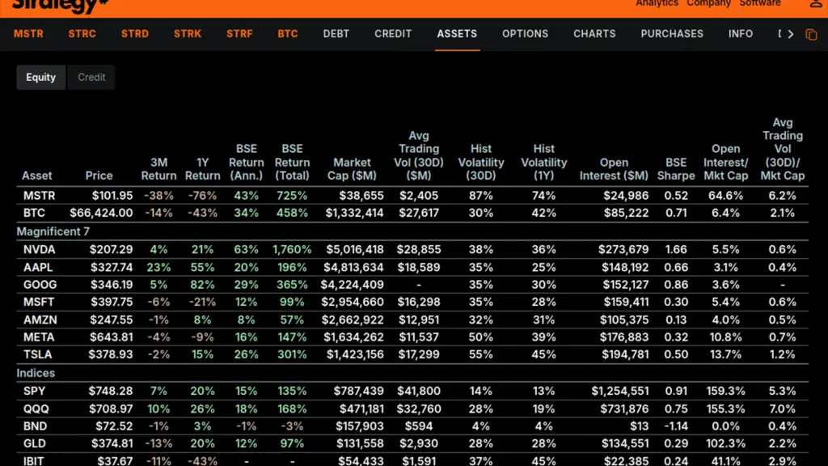Select the AMZN asset row label
This screenshot has width=828, height=466.
[x=40, y=320]
